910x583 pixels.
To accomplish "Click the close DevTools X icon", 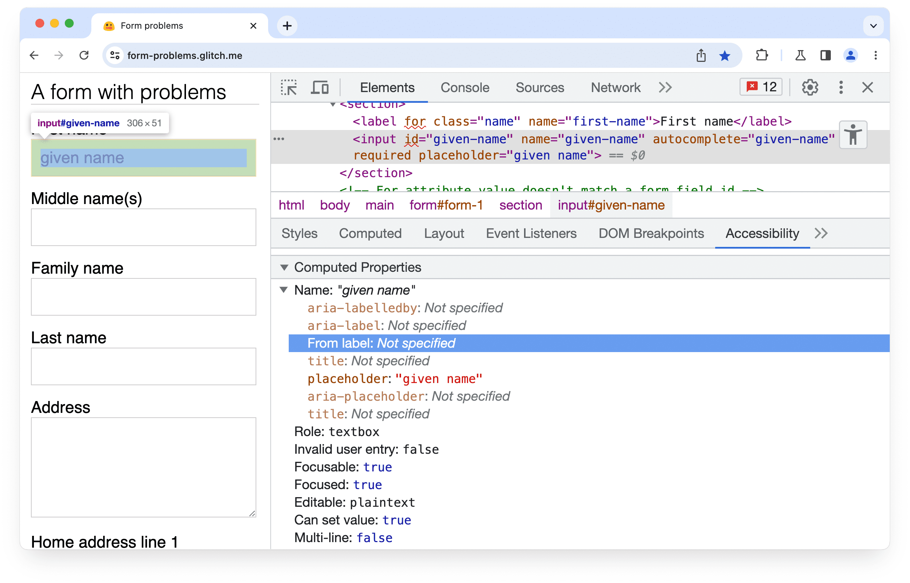I will 868,88.
